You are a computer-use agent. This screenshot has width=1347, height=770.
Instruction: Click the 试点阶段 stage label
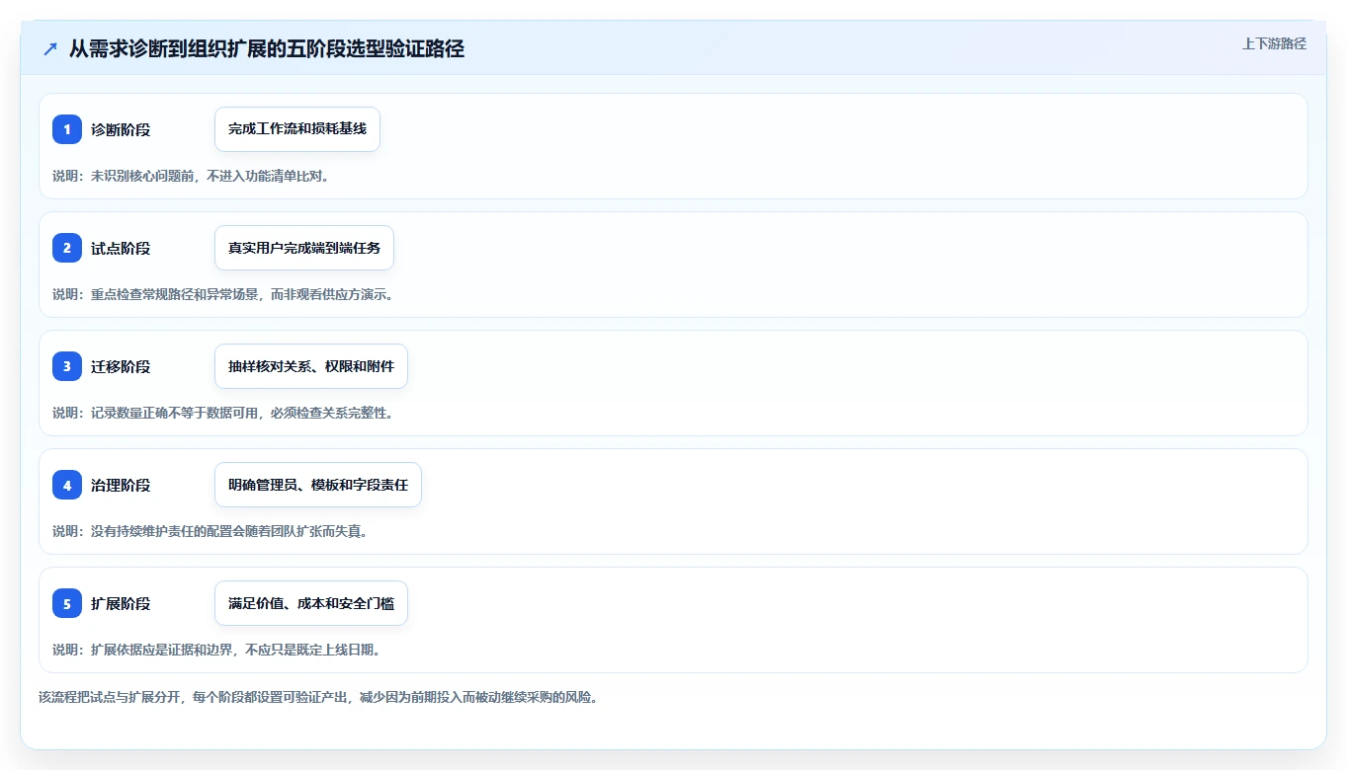(x=121, y=248)
